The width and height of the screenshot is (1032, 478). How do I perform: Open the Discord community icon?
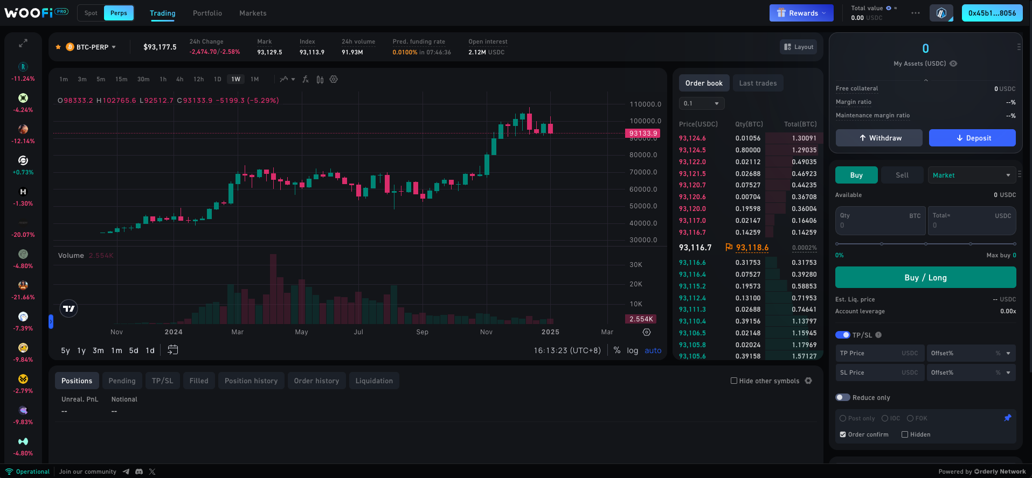(x=139, y=472)
